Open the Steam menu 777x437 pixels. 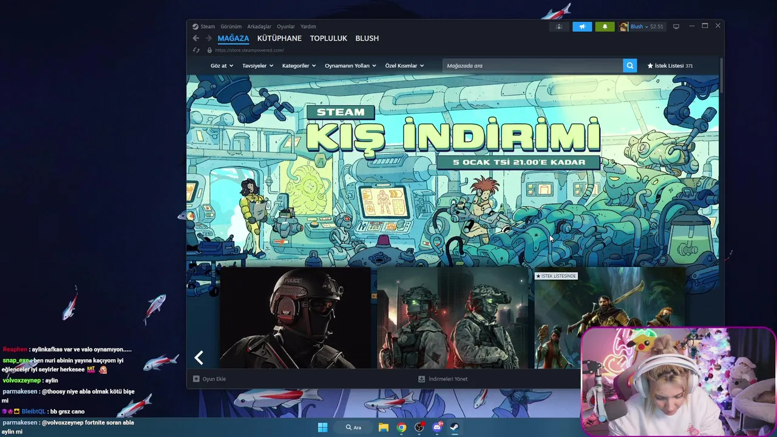pos(208,27)
